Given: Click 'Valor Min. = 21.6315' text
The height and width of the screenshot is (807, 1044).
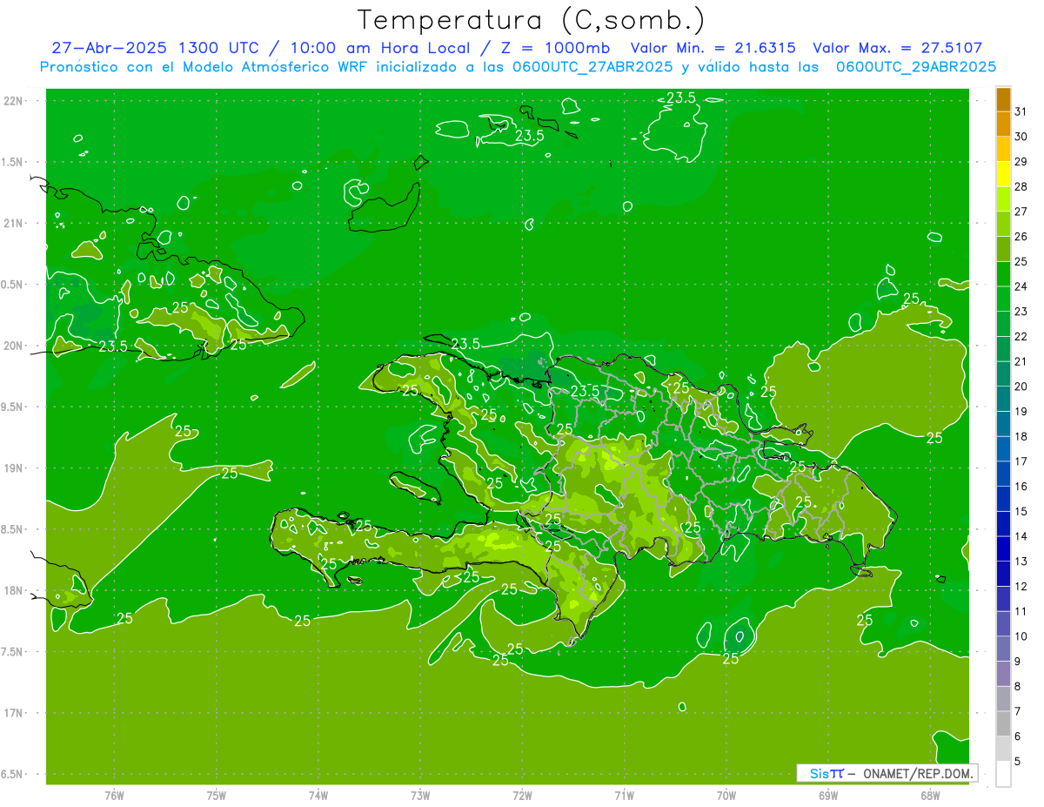Looking at the screenshot, I should point(713,48).
